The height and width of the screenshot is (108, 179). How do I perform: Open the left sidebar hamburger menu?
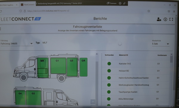[1, 29]
